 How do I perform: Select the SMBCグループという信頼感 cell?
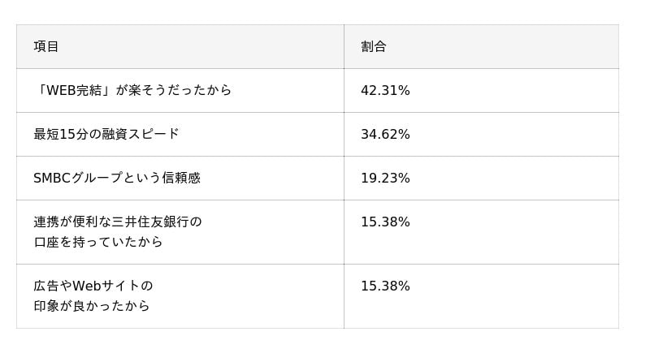117,178
